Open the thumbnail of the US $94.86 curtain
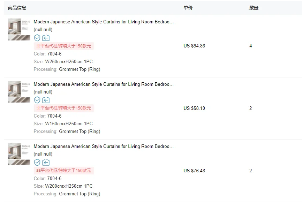The height and width of the screenshot is (202, 302). click(19, 30)
